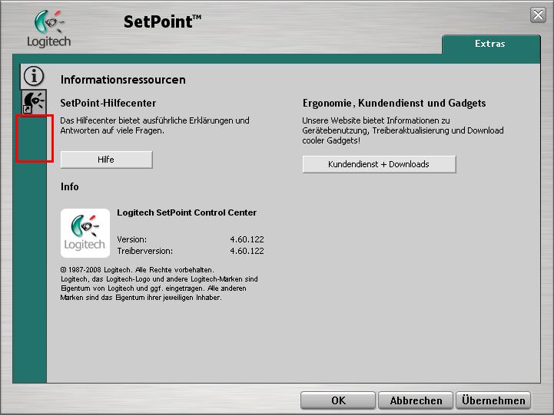
Task: Select the Informationsressourcen heading
Action: (123, 80)
